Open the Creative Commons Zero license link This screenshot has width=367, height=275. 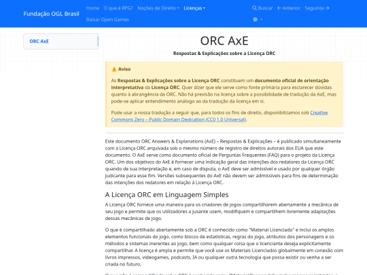pyautogui.click(x=220, y=116)
